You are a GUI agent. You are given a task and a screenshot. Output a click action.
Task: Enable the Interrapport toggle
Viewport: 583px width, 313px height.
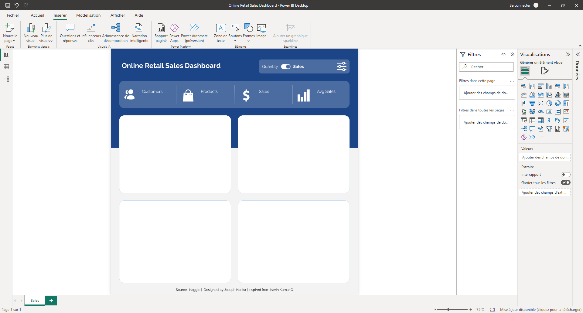[565, 175]
